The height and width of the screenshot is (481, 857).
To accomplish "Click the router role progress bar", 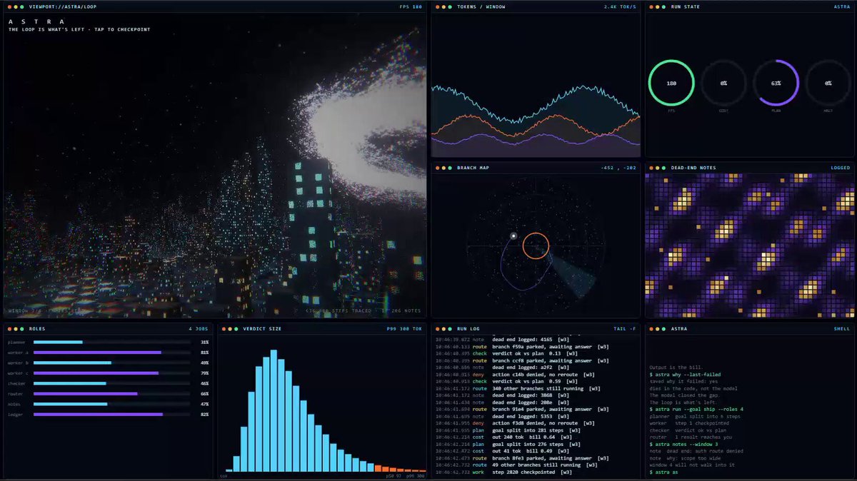I will [x=111, y=393].
